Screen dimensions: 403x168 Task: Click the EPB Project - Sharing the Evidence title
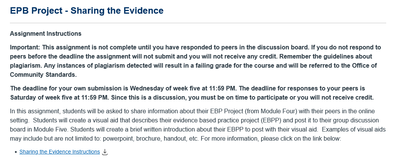(x=87, y=11)
